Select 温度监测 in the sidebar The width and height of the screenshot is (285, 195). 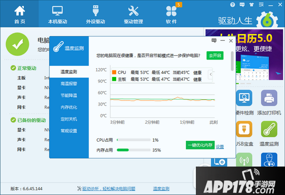click(69, 72)
